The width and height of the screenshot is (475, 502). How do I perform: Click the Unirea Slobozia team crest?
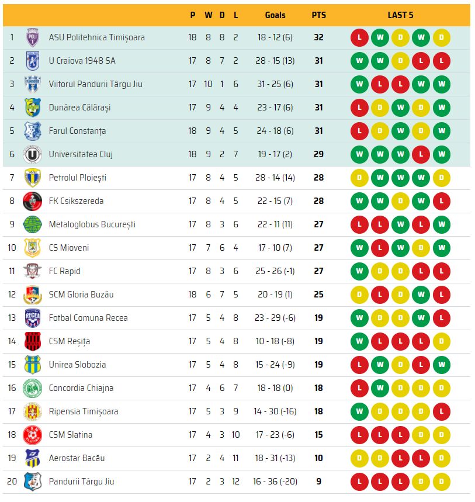tap(32, 365)
